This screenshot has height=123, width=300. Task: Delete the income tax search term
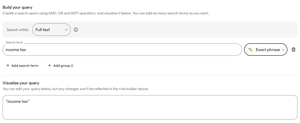coord(293,50)
